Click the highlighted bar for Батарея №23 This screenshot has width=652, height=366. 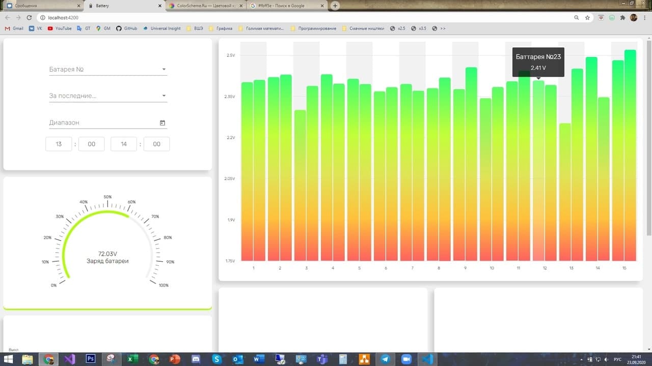(538, 171)
